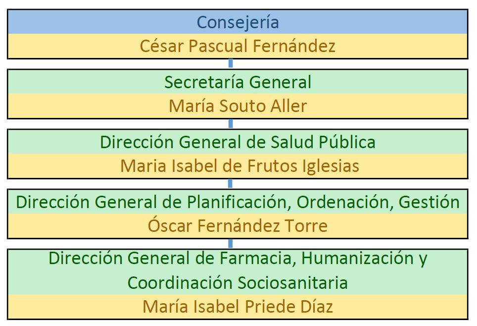
Task: Click connector below Óscar Fernández Torre box
Action: [x=231, y=243]
